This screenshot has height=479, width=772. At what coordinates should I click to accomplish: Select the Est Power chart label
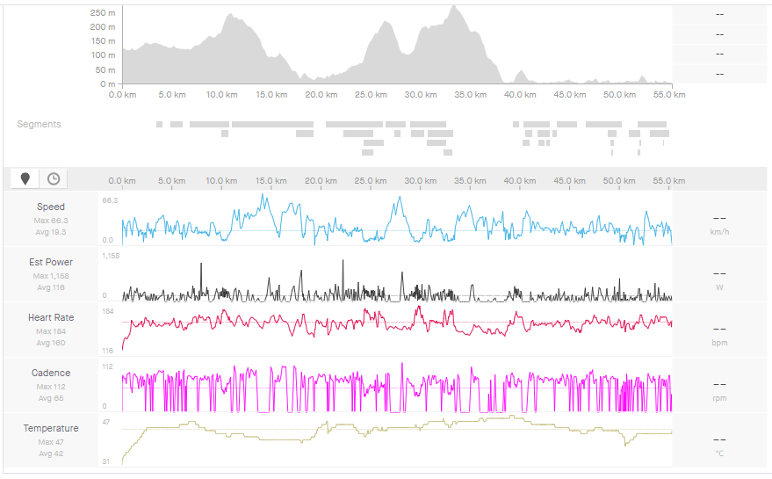pos(50,263)
